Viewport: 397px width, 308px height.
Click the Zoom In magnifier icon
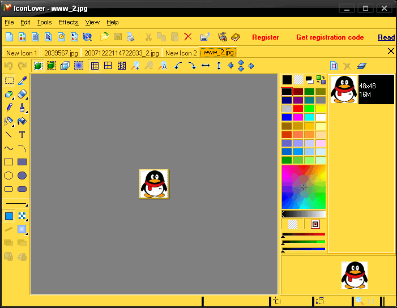[135, 66]
